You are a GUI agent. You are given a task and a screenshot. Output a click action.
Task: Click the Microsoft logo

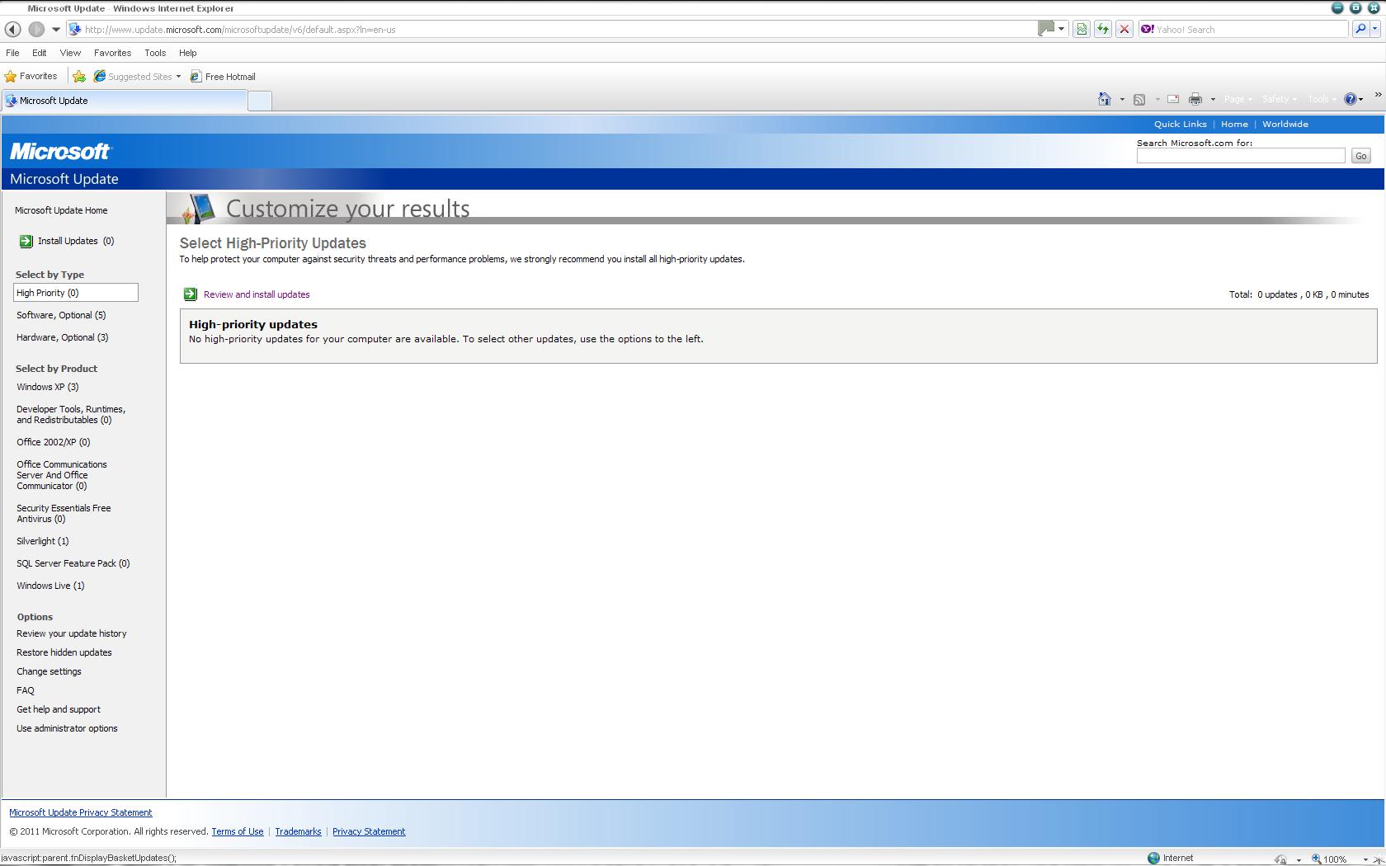point(60,152)
